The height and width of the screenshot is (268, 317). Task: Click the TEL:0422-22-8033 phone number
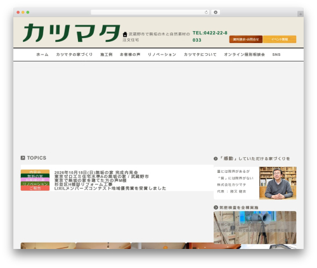(x=210, y=36)
